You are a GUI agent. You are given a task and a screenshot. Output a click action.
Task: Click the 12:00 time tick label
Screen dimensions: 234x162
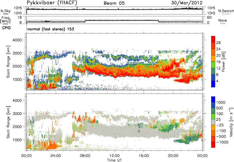pyautogui.click(x=114, y=156)
